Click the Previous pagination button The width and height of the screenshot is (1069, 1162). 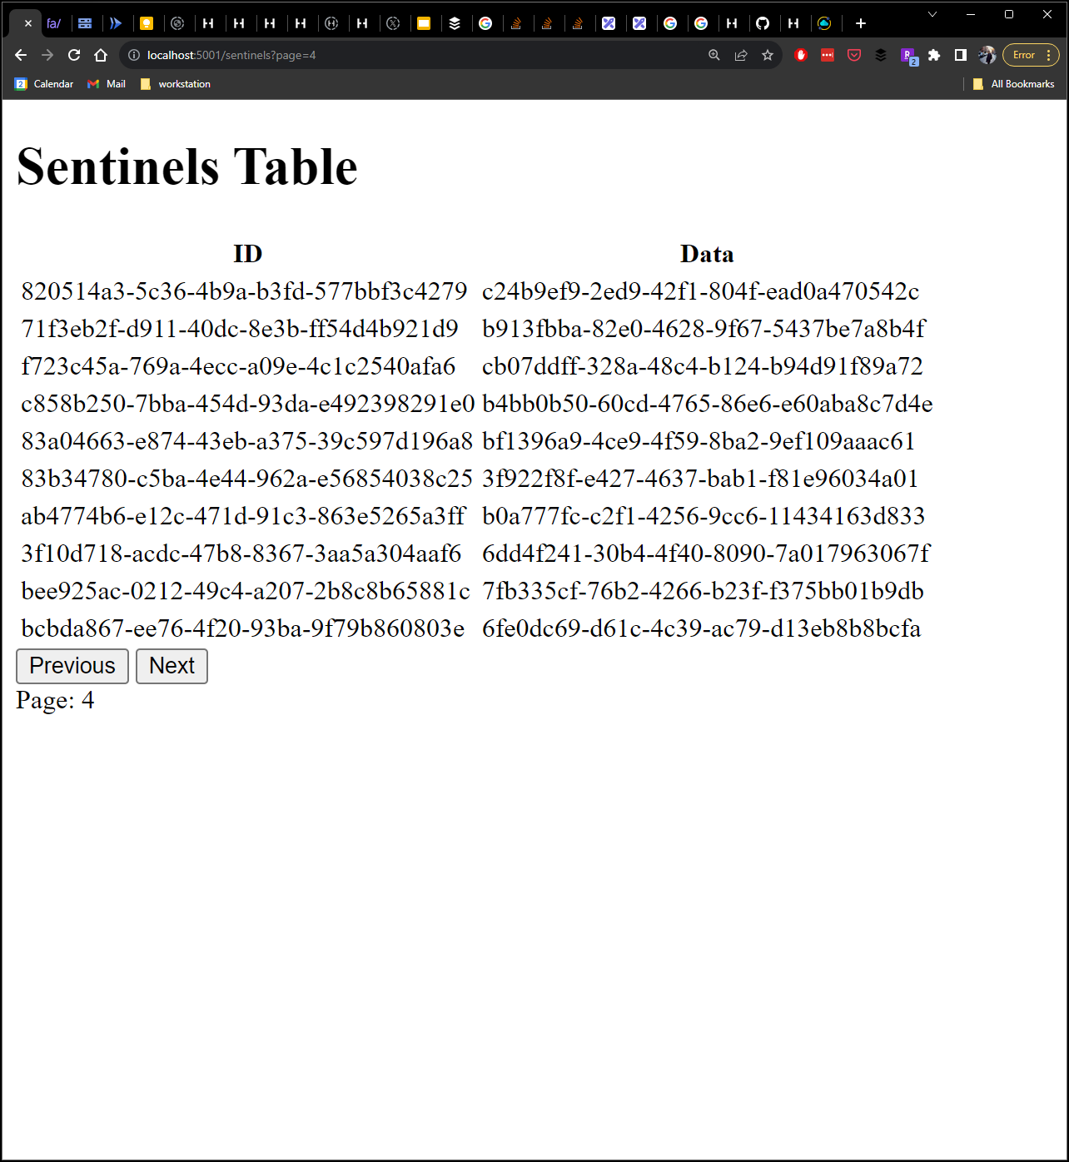(72, 666)
